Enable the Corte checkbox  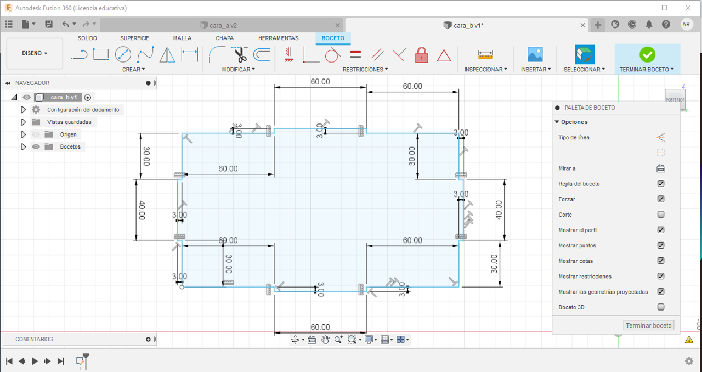pyautogui.click(x=661, y=215)
